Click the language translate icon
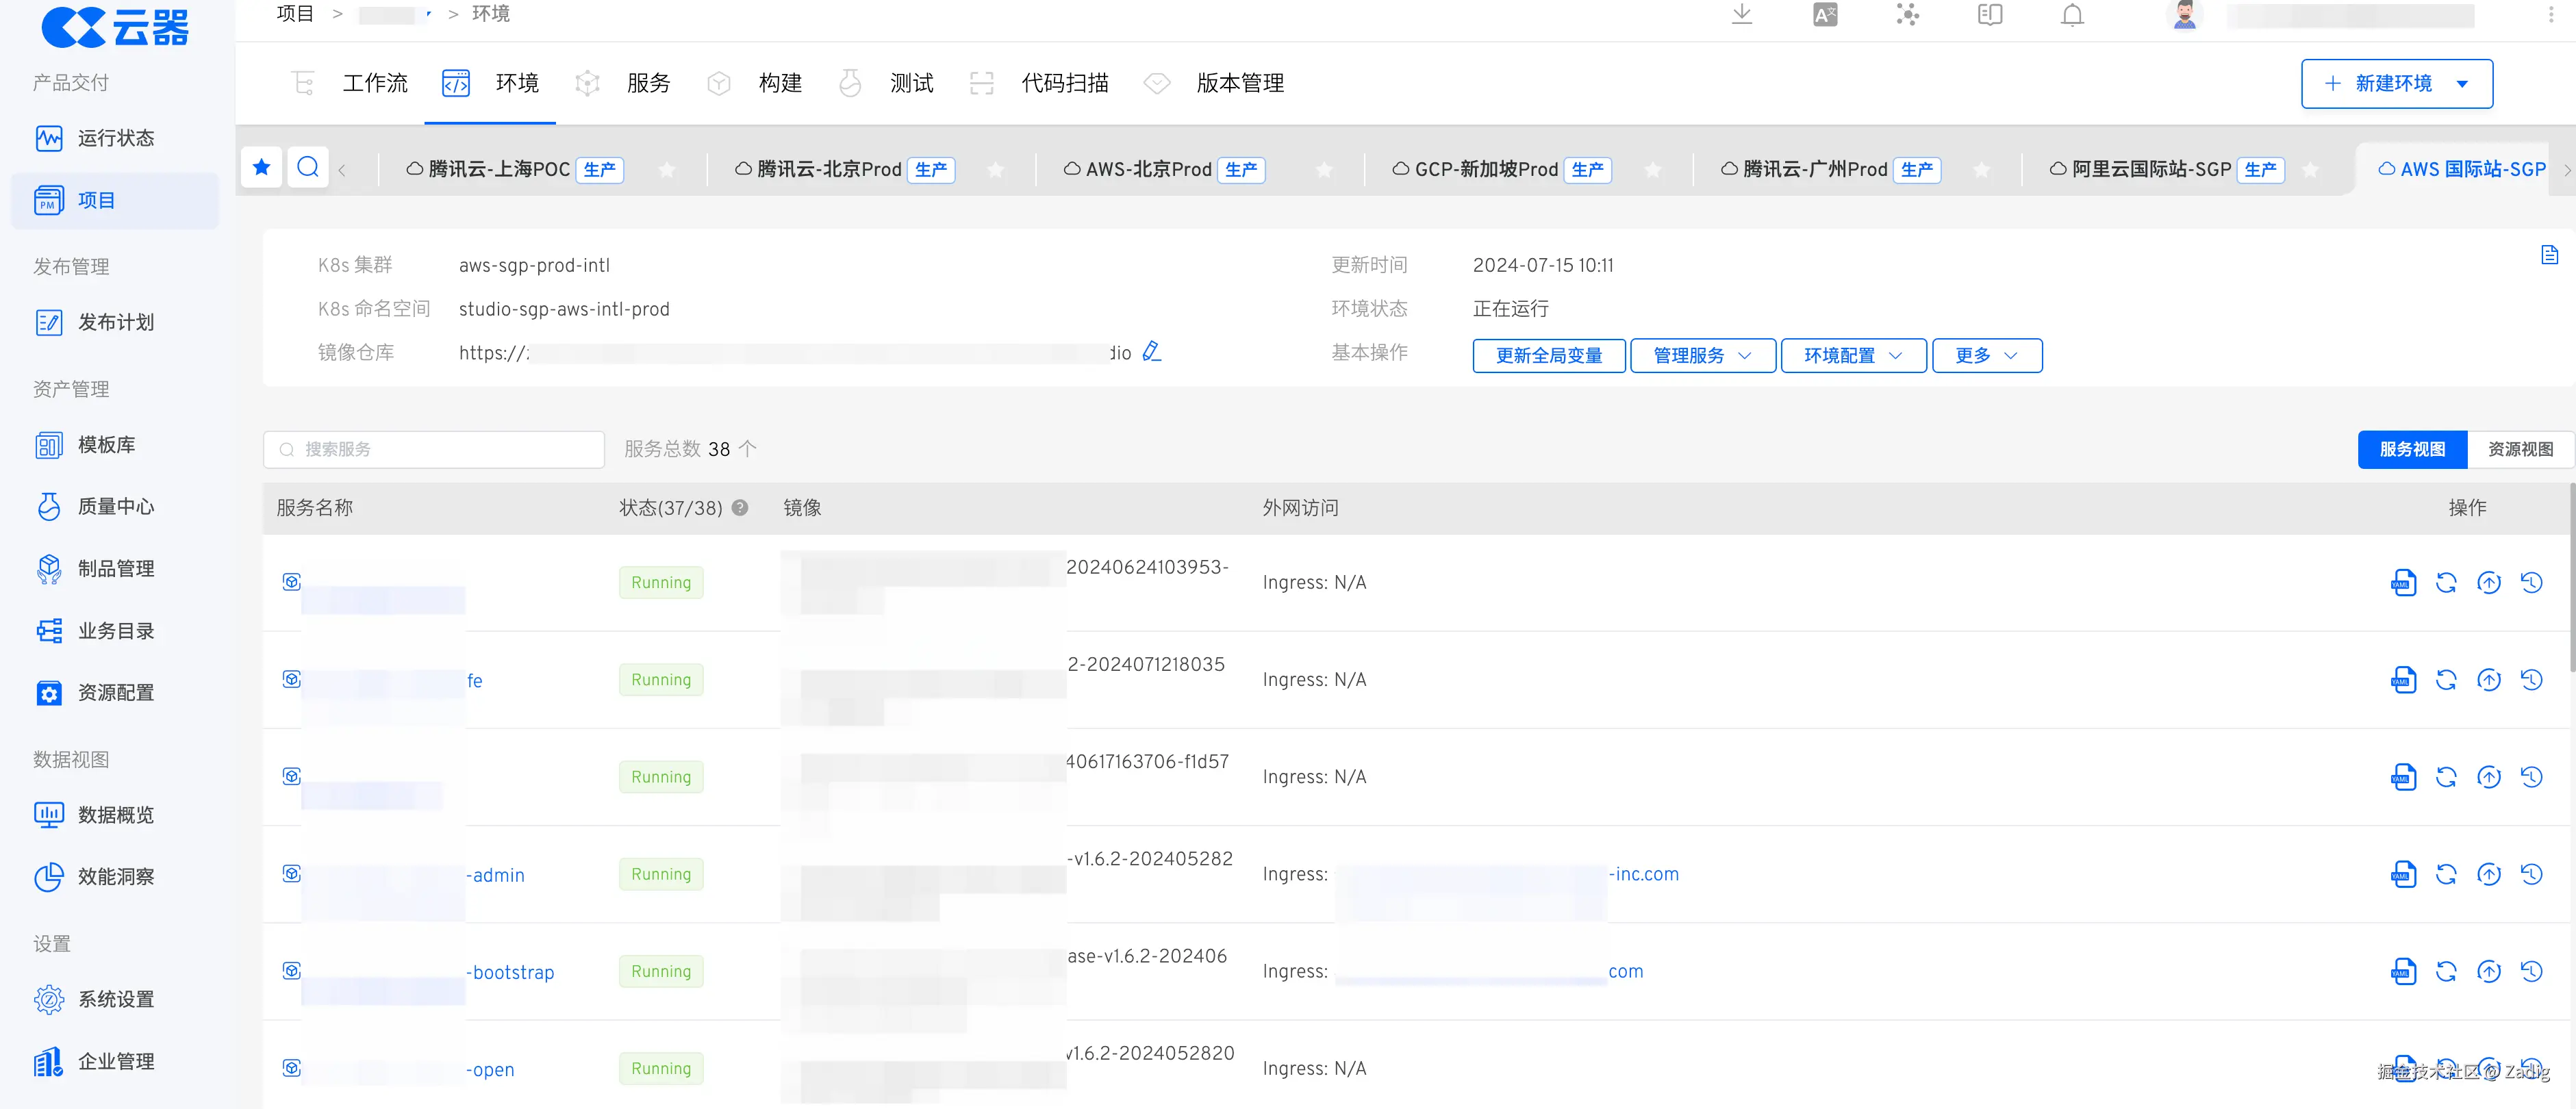 point(1825,14)
